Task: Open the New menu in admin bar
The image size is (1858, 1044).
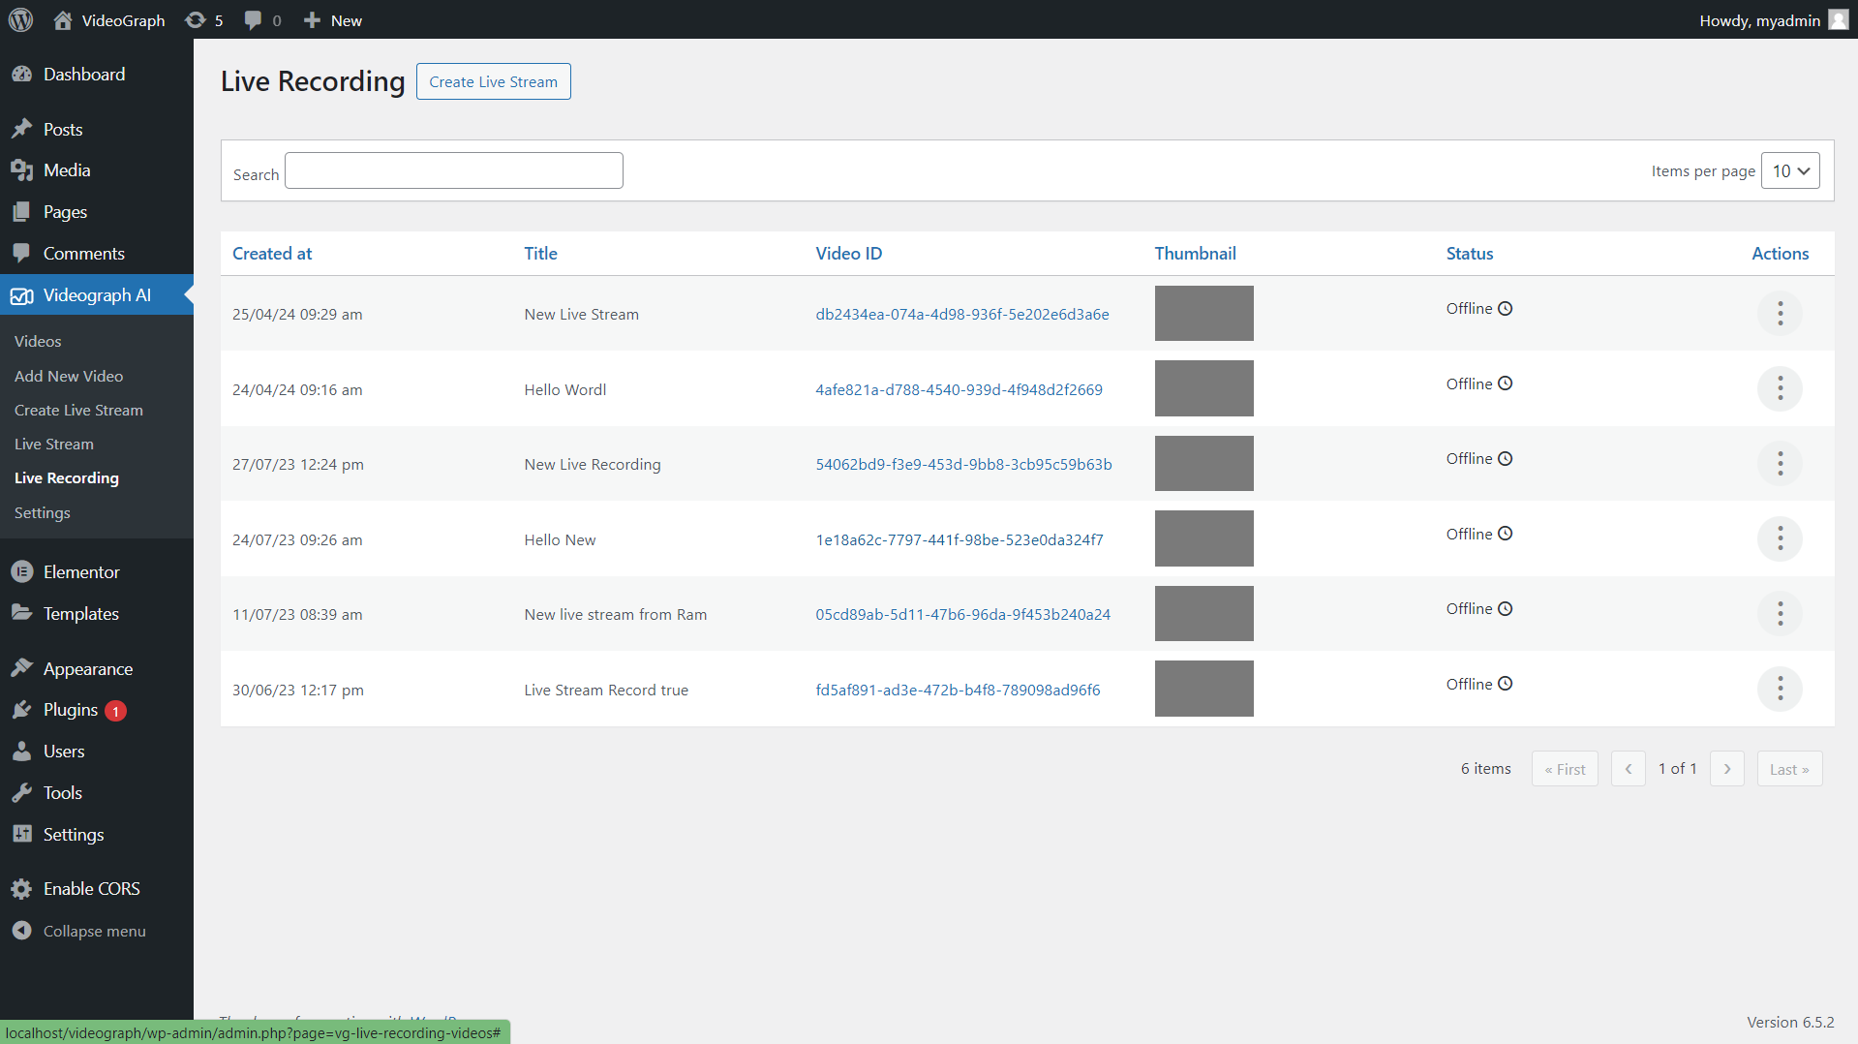Action: pyautogui.click(x=332, y=19)
